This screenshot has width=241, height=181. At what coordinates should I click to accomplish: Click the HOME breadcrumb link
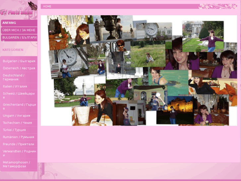click(47, 6)
